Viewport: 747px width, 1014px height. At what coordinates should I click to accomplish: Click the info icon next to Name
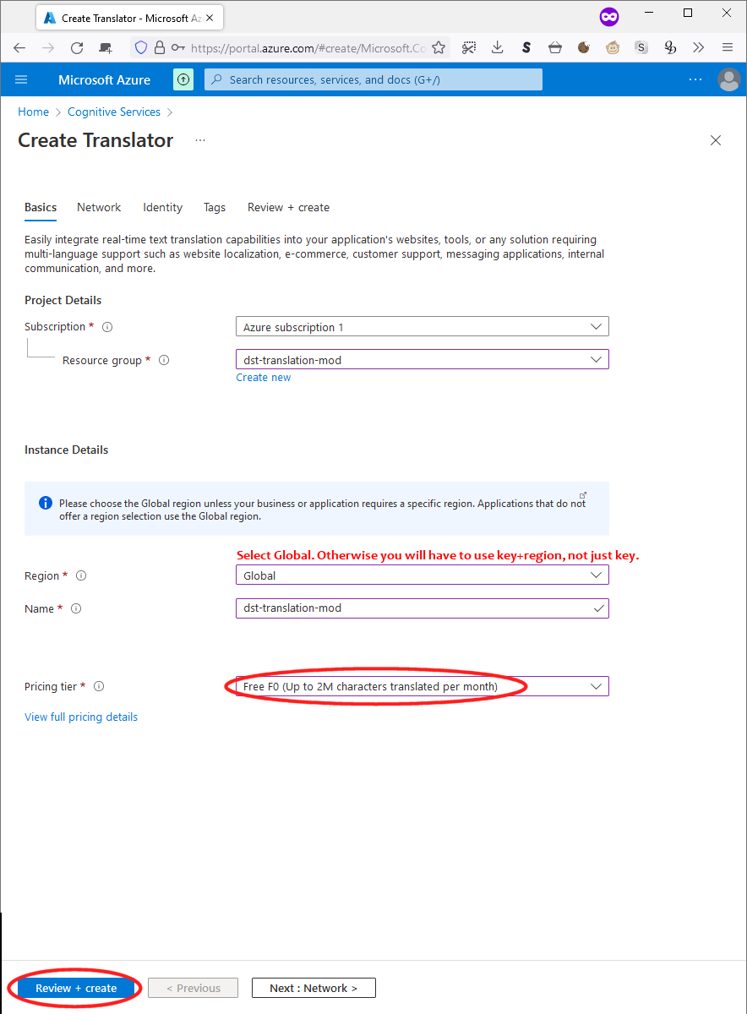(76, 608)
